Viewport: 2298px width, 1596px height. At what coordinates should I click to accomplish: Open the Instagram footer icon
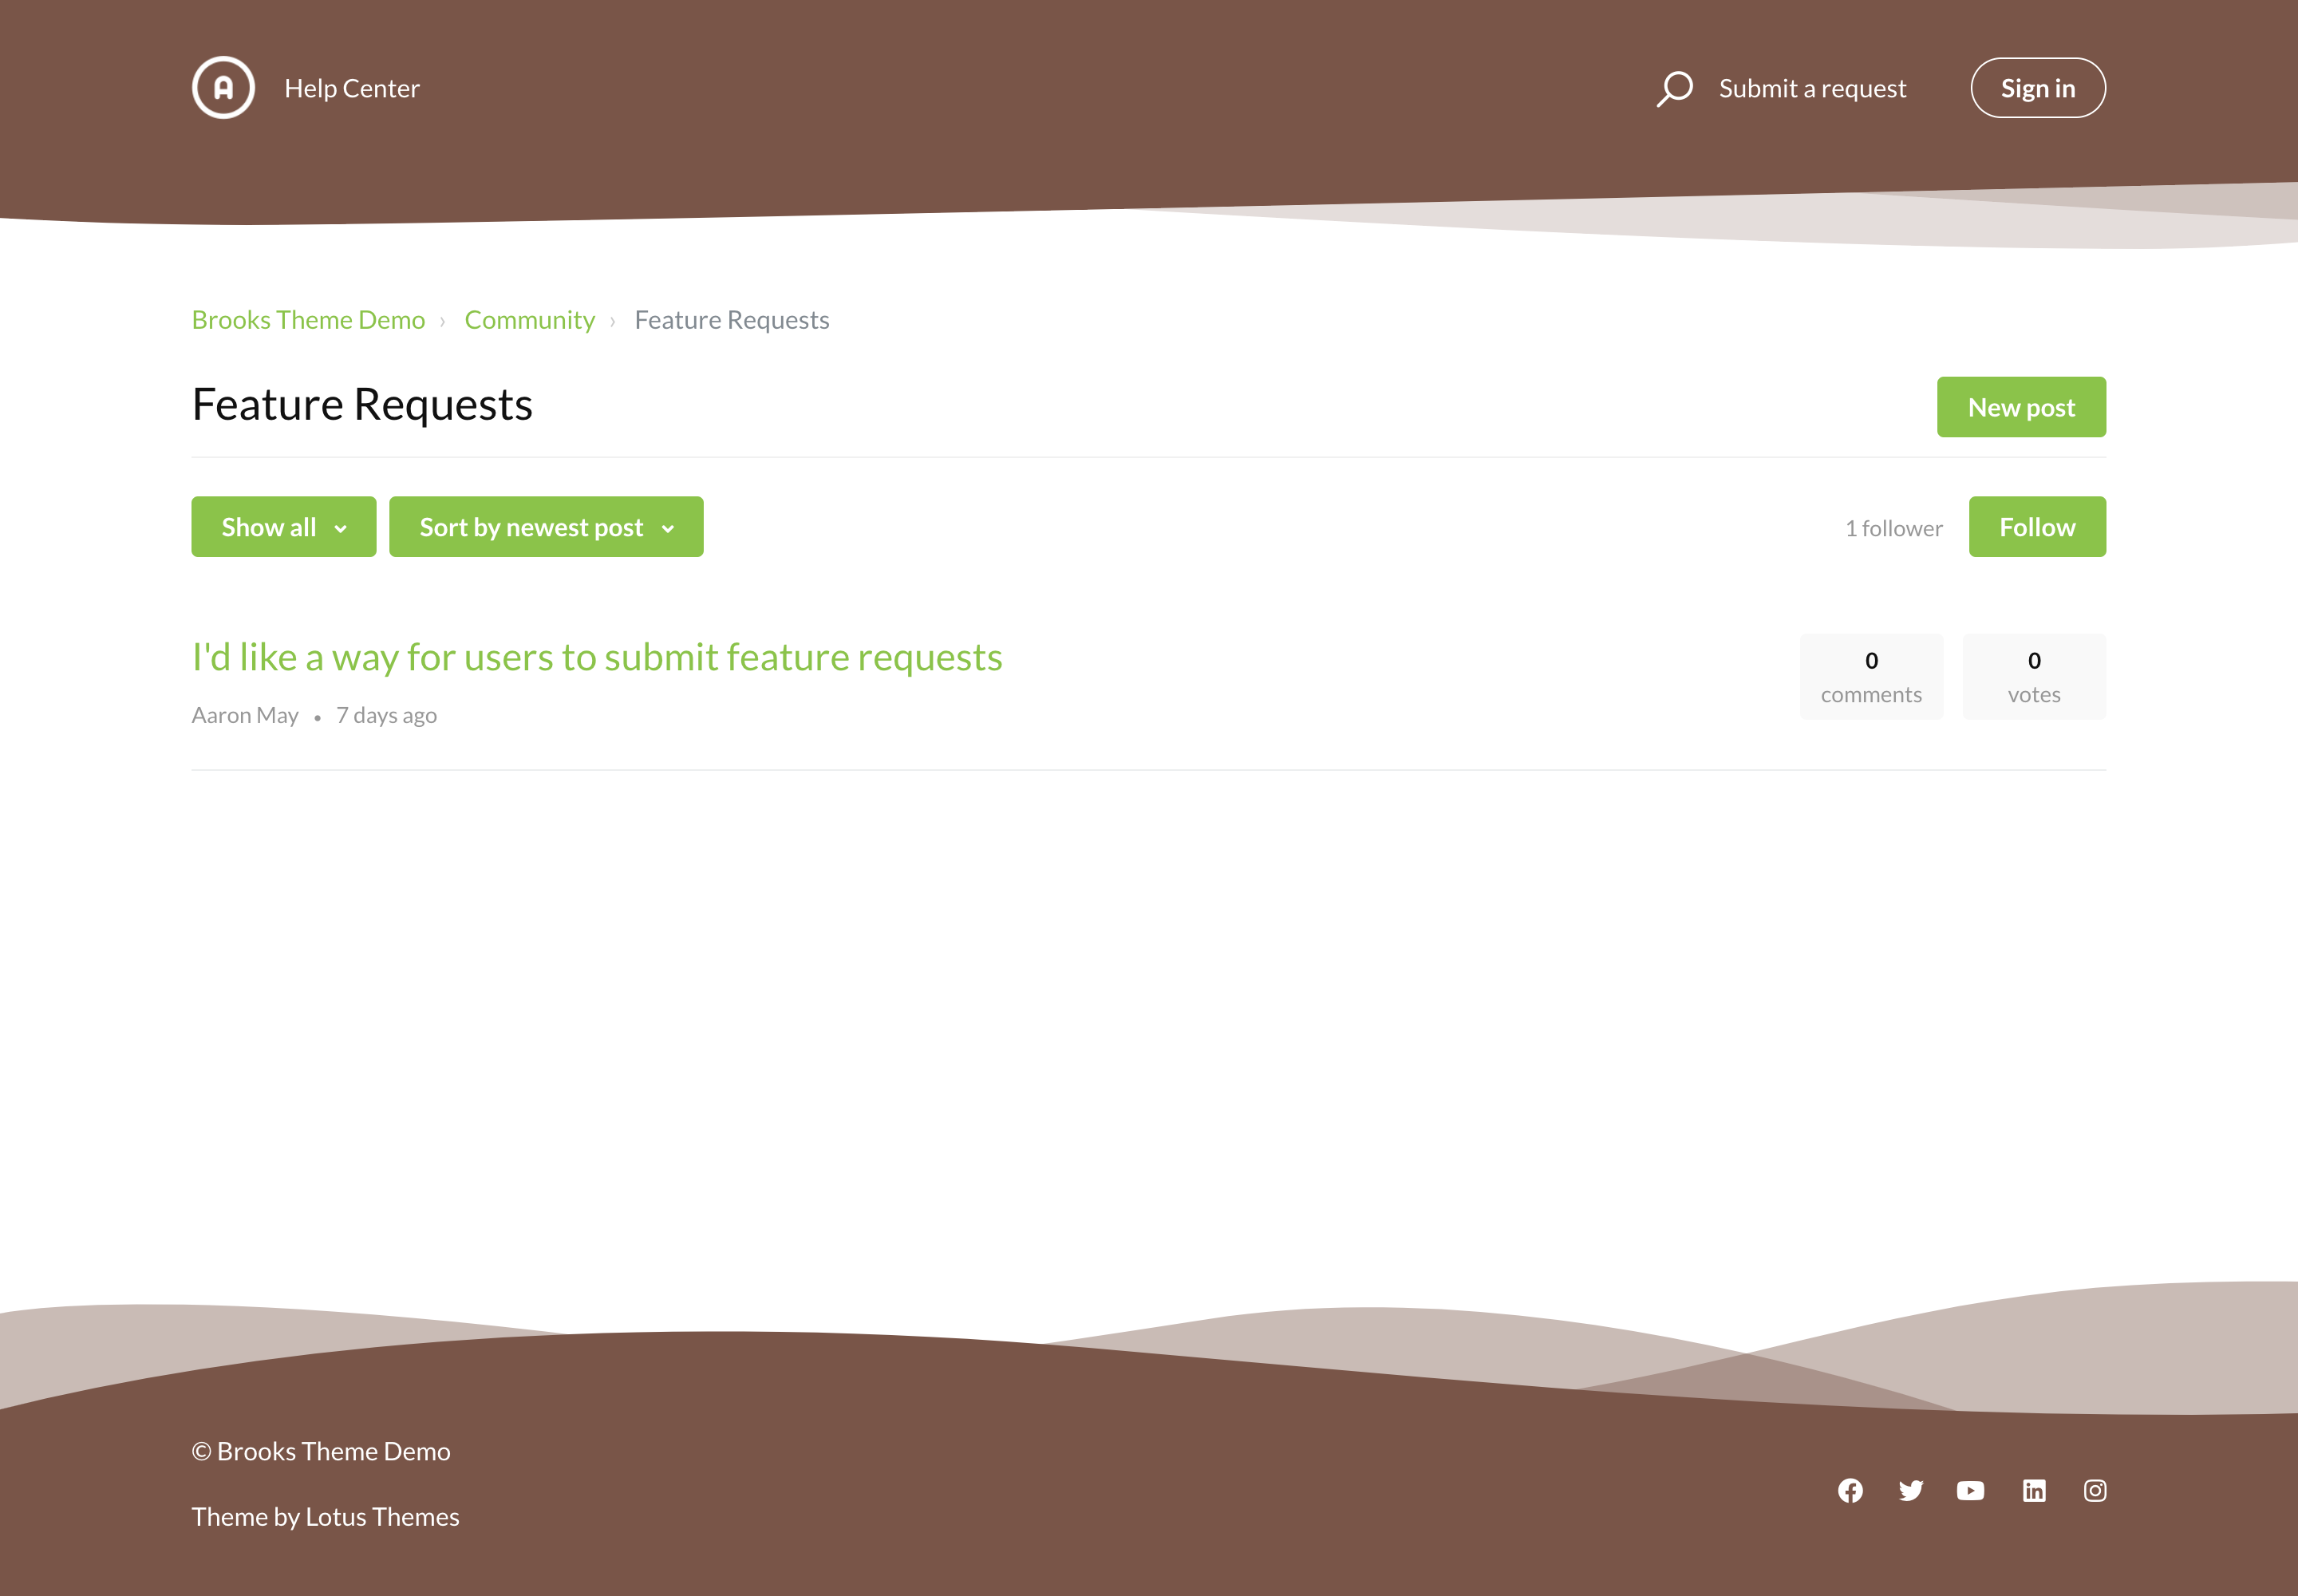point(2095,1491)
